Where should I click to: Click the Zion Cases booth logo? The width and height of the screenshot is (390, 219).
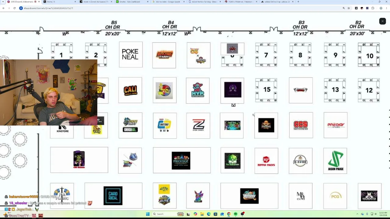click(198, 125)
